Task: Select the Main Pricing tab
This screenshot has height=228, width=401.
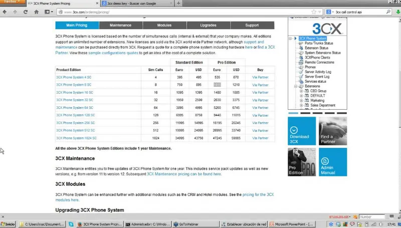Action: 77,25
